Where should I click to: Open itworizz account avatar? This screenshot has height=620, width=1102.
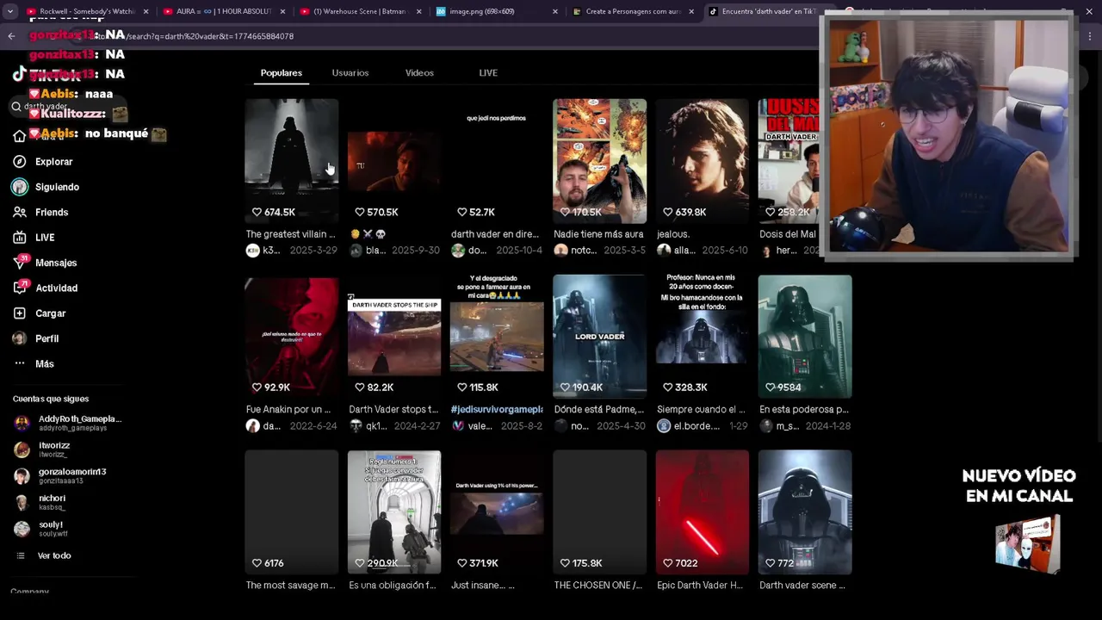point(22,449)
